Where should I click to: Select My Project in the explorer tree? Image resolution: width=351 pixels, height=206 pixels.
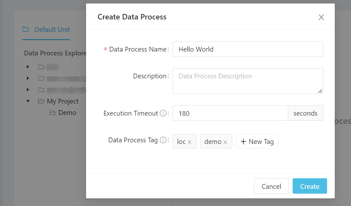coord(62,101)
